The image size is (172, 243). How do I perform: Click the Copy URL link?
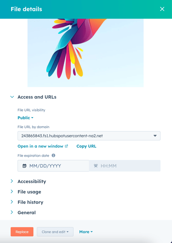[x=86, y=146]
